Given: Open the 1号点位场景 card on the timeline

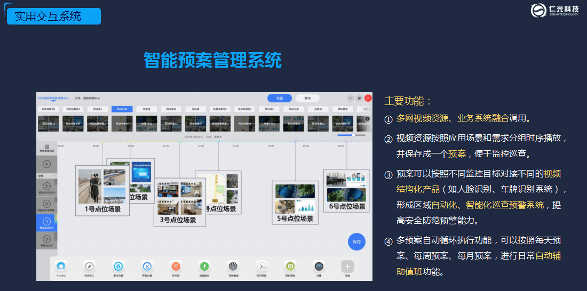Looking at the screenshot, I should (102, 190).
